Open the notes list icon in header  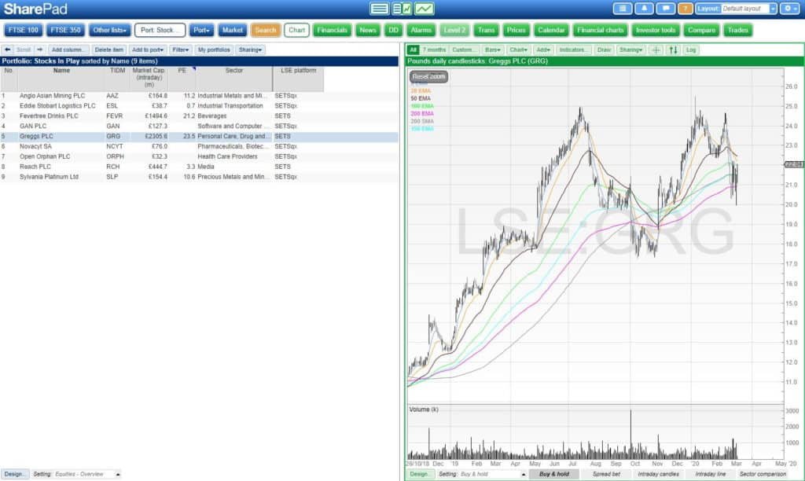click(x=623, y=9)
